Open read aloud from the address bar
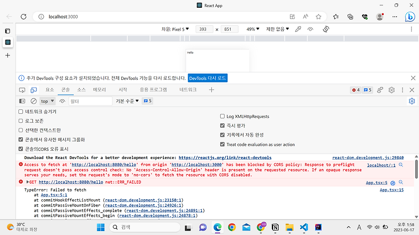The width and height of the screenshot is (419, 235). tap(306, 17)
